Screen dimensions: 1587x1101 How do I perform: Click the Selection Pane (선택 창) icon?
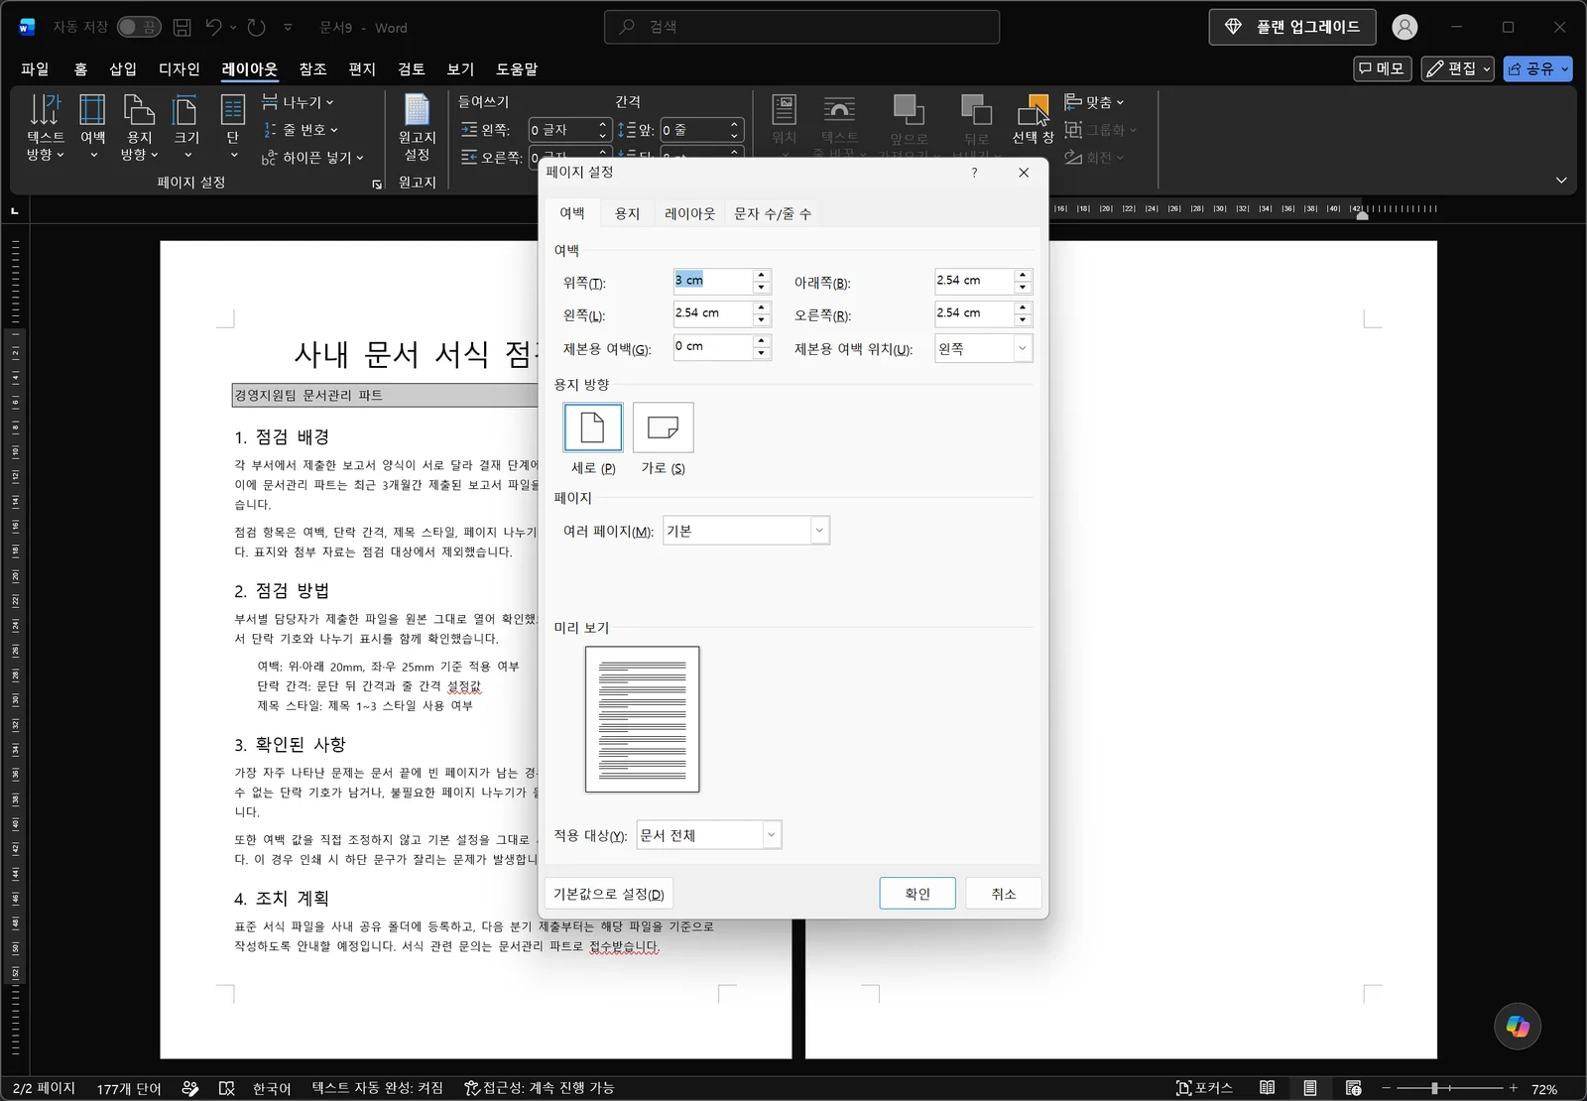click(1033, 120)
